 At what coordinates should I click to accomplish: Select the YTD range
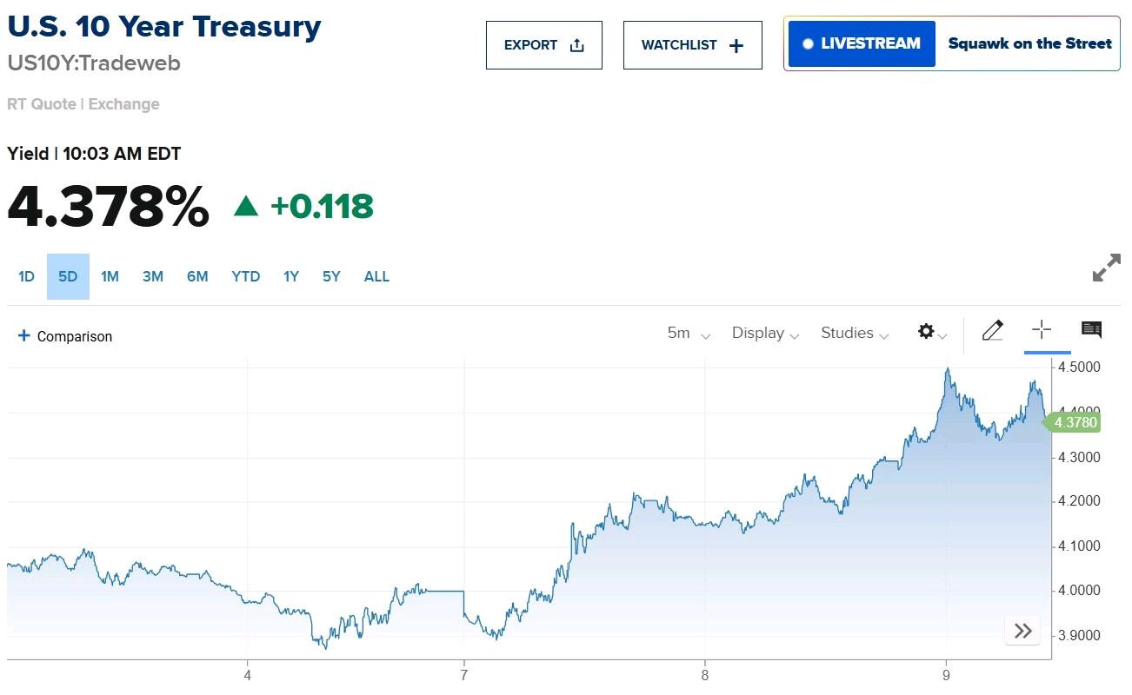click(246, 276)
